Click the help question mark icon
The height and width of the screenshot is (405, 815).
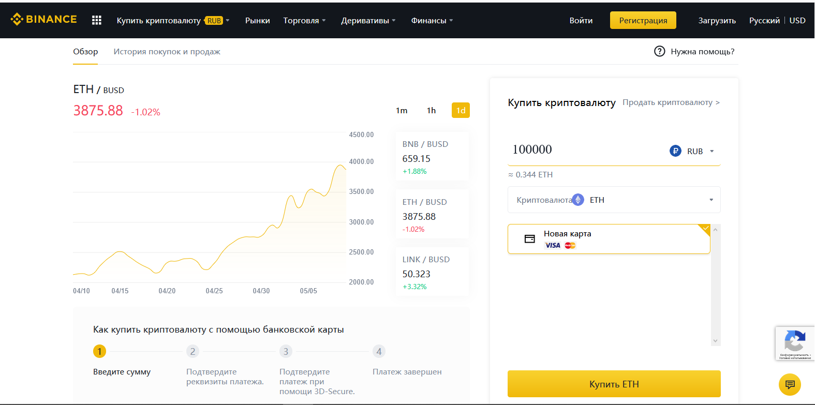659,51
